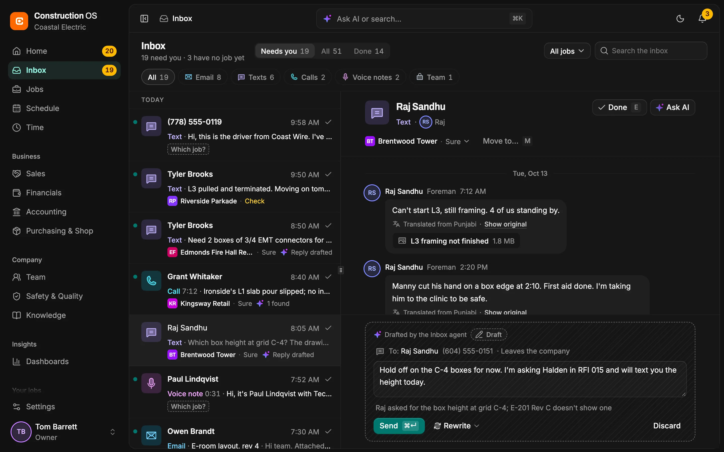Expand the Rewrite options dropdown
Screen dimensions: 724x452
pyautogui.click(x=457, y=426)
